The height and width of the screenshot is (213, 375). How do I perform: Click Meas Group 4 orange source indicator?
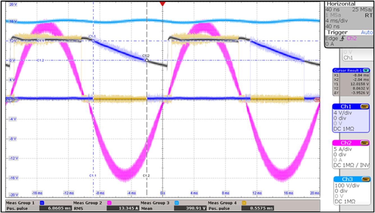coord(244,203)
